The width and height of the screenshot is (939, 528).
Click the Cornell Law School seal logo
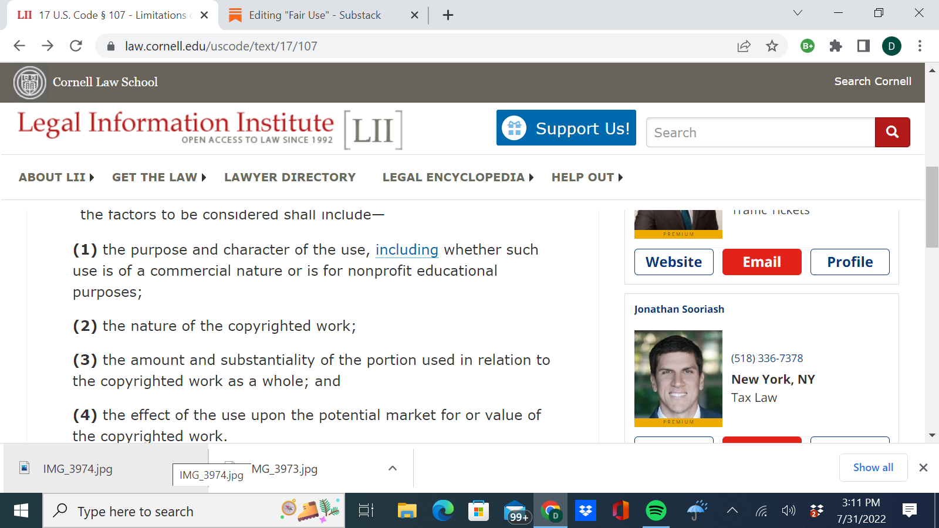coord(29,82)
